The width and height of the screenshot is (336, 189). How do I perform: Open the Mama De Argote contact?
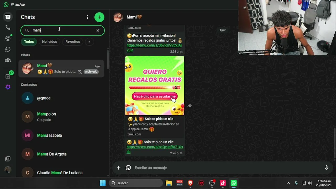(61, 154)
